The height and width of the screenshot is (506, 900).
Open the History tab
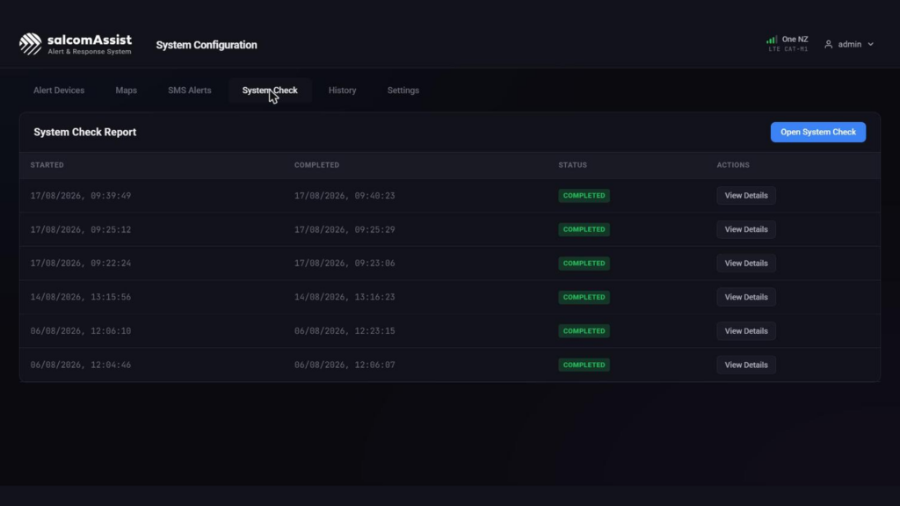pyautogui.click(x=342, y=90)
